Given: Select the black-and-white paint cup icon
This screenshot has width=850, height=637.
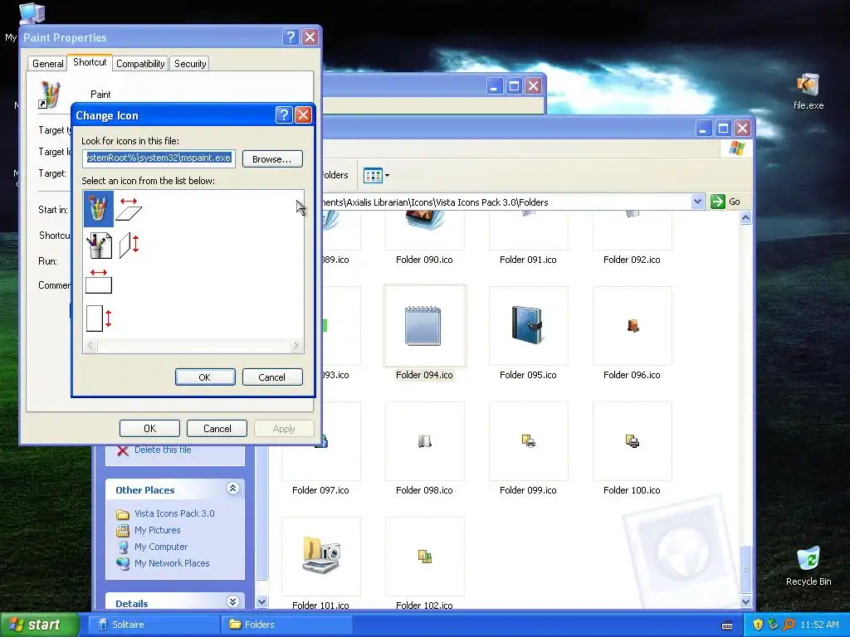Looking at the screenshot, I should coord(99,246).
